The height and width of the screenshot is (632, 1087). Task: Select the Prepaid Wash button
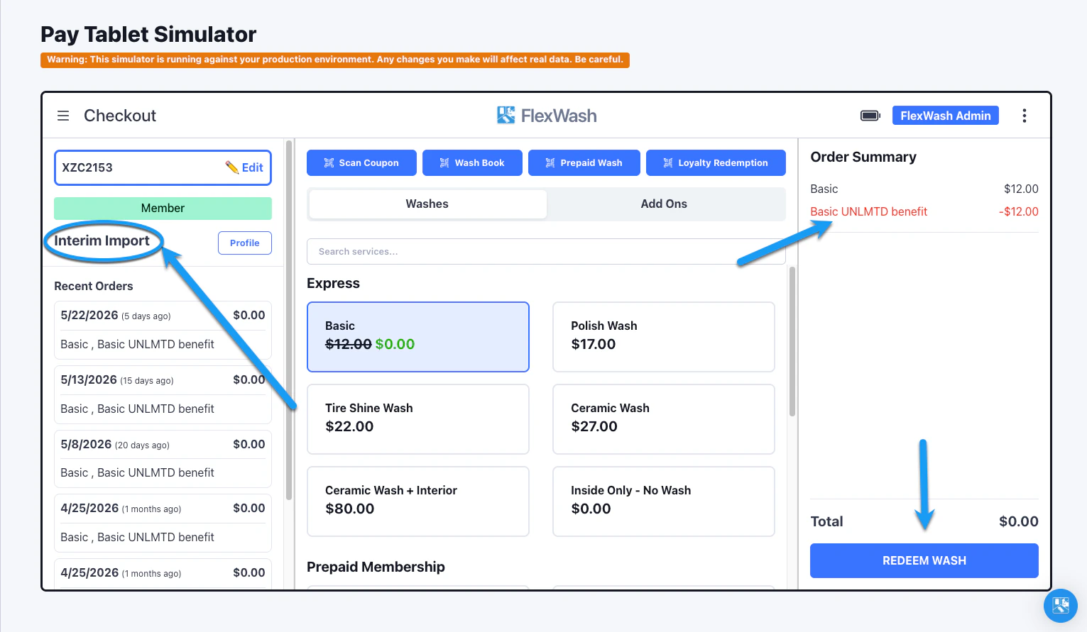tap(584, 162)
